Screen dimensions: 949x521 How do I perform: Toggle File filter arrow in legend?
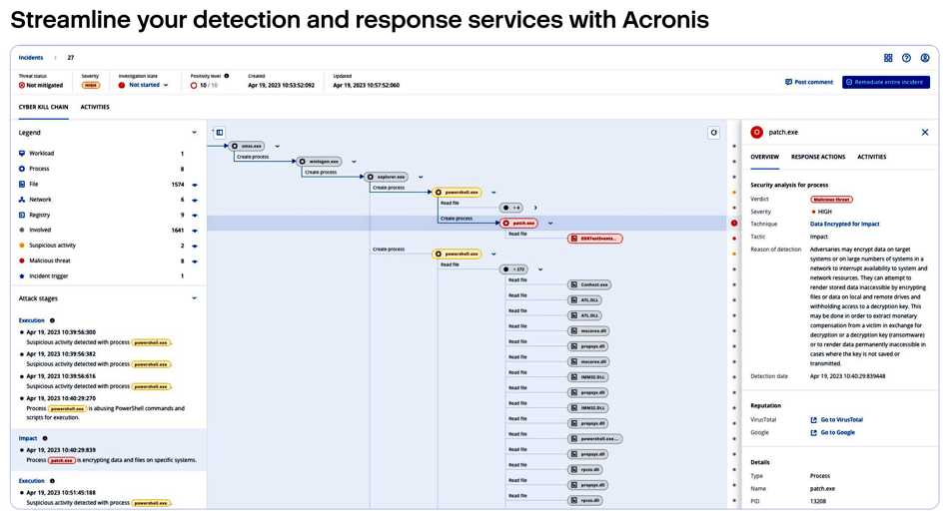click(195, 185)
